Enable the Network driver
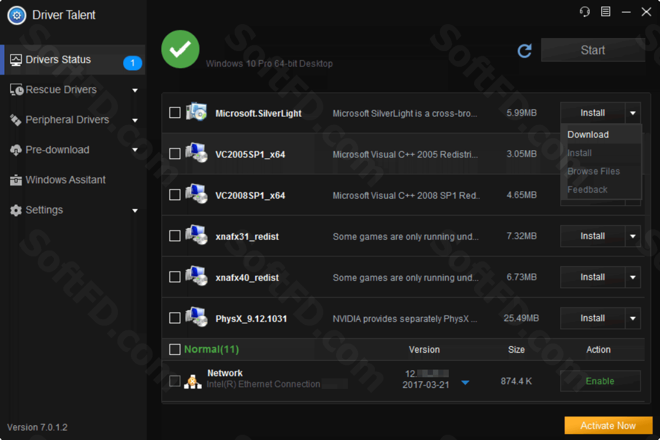The height and width of the screenshot is (440, 660). (x=600, y=381)
